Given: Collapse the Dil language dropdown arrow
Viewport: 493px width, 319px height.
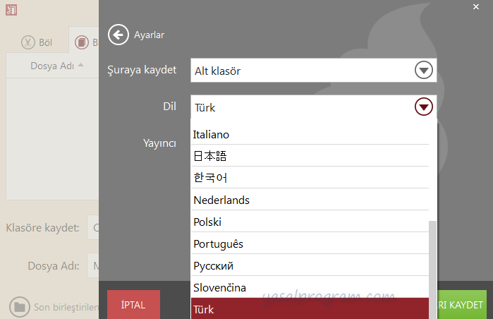Looking at the screenshot, I should tap(423, 107).
